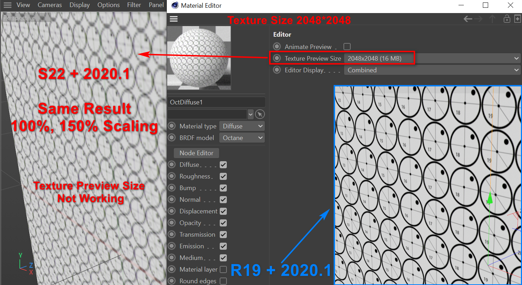Viewport: 522px width, 285px height.
Task: Turn off the Displacement channel checkbox
Action: pyautogui.click(x=223, y=211)
